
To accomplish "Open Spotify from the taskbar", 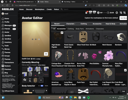I will (x=89, y=97).
